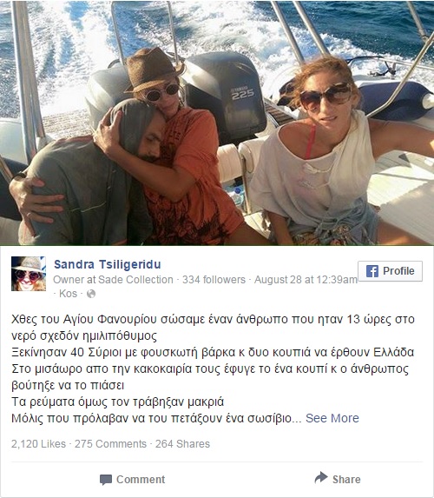The height and width of the screenshot is (498, 434).
Task: Open Sandra Tsiligeridu's avatar picture
Action: coord(29,274)
